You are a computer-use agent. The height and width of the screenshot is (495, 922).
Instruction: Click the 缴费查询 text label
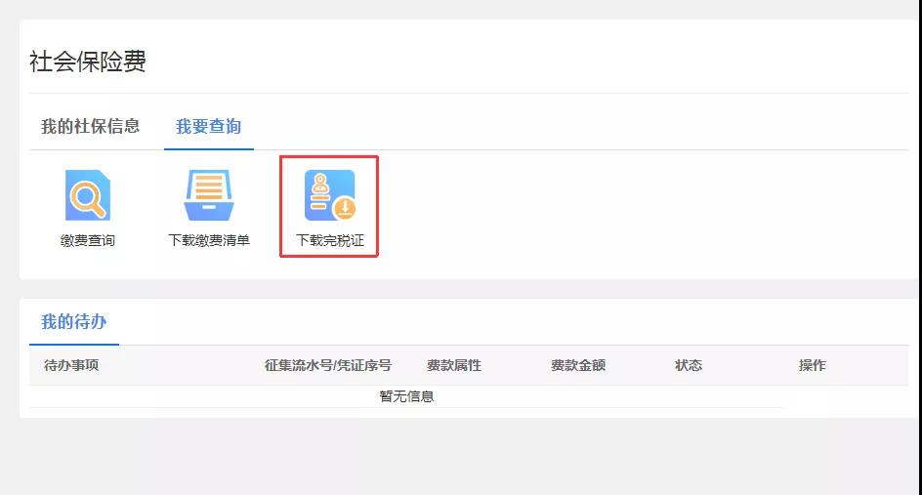pyautogui.click(x=88, y=240)
